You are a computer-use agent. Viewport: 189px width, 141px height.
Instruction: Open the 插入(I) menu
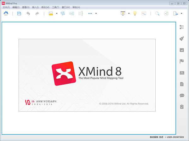pos(35,7)
